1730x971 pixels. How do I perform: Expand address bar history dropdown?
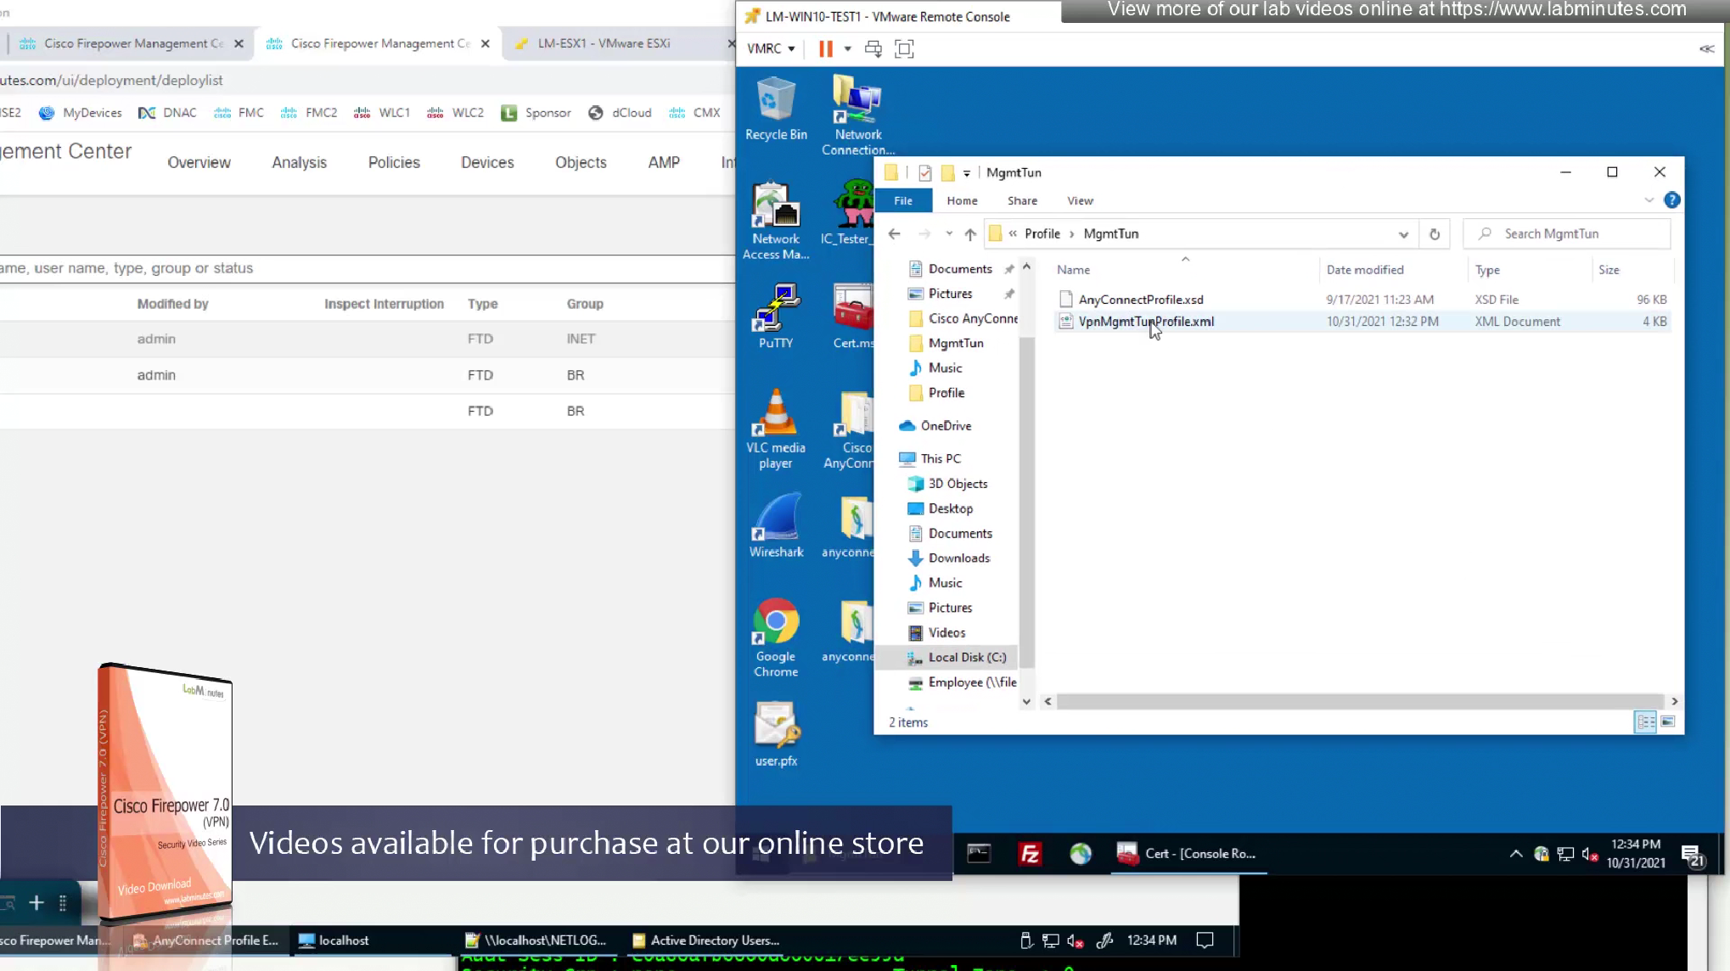pos(1403,234)
